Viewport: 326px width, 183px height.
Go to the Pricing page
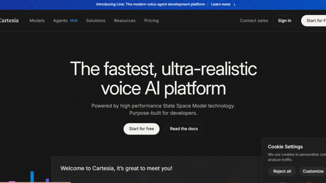151,21
